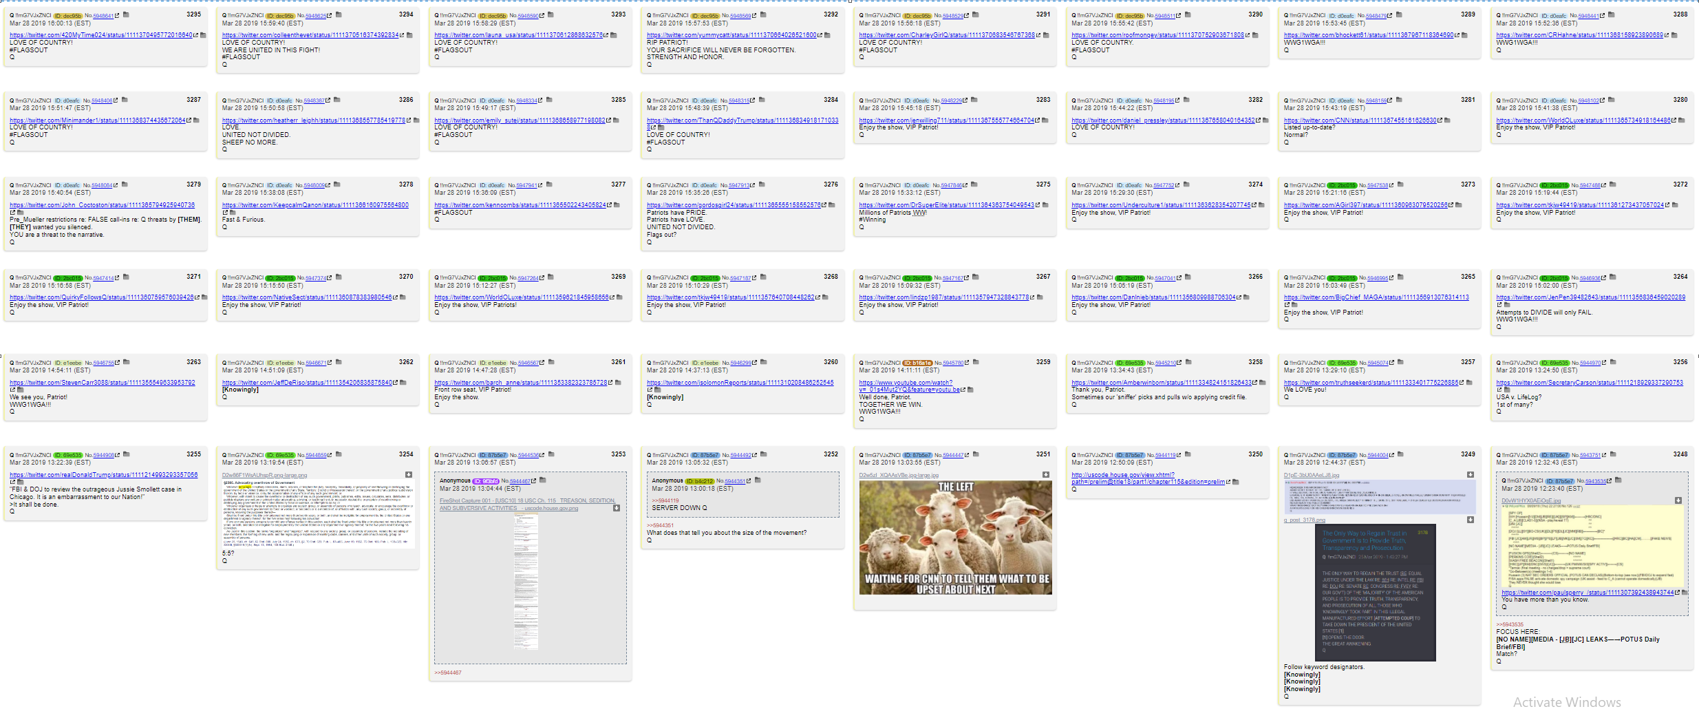Click post number link No.5948641
This screenshot has height=709, width=1699.
pos(103,16)
